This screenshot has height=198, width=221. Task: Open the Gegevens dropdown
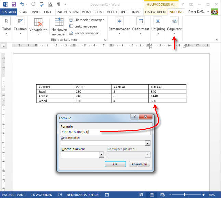(174, 26)
